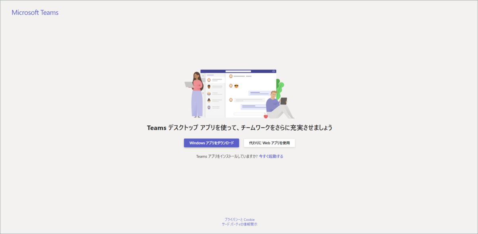Choose 代わりに Web アプリを使用 button

coord(269,143)
